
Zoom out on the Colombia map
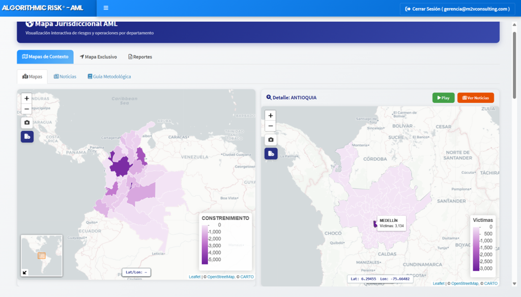point(26,109)
